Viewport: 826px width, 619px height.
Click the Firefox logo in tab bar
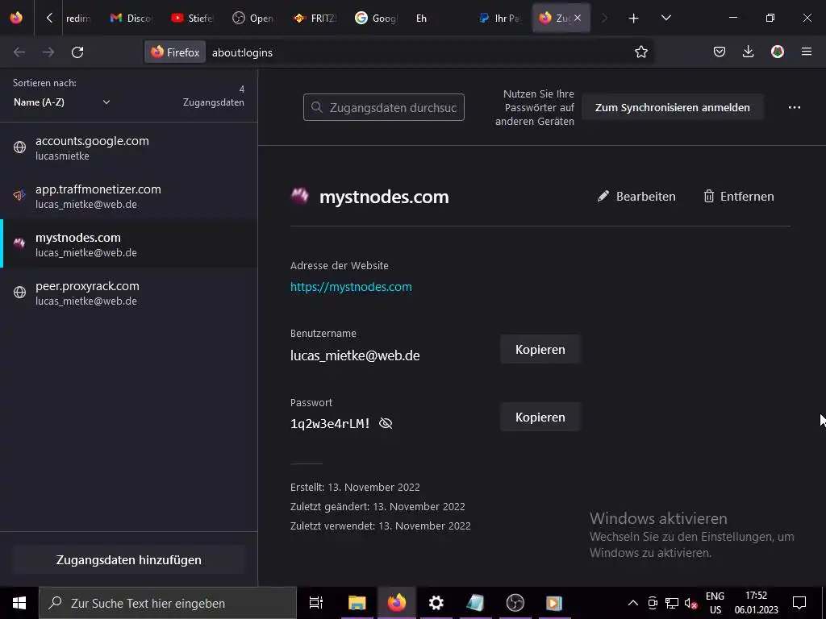(16, 18)
